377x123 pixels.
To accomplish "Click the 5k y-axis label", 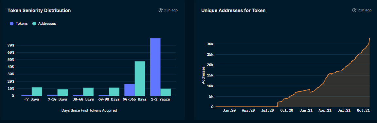I will click(211, 96).
